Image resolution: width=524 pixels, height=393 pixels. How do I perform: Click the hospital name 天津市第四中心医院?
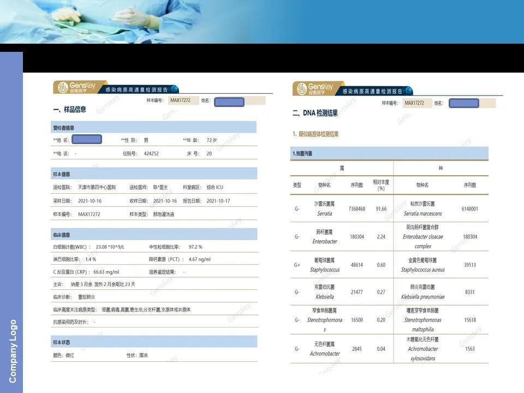[x=97, y=187]
